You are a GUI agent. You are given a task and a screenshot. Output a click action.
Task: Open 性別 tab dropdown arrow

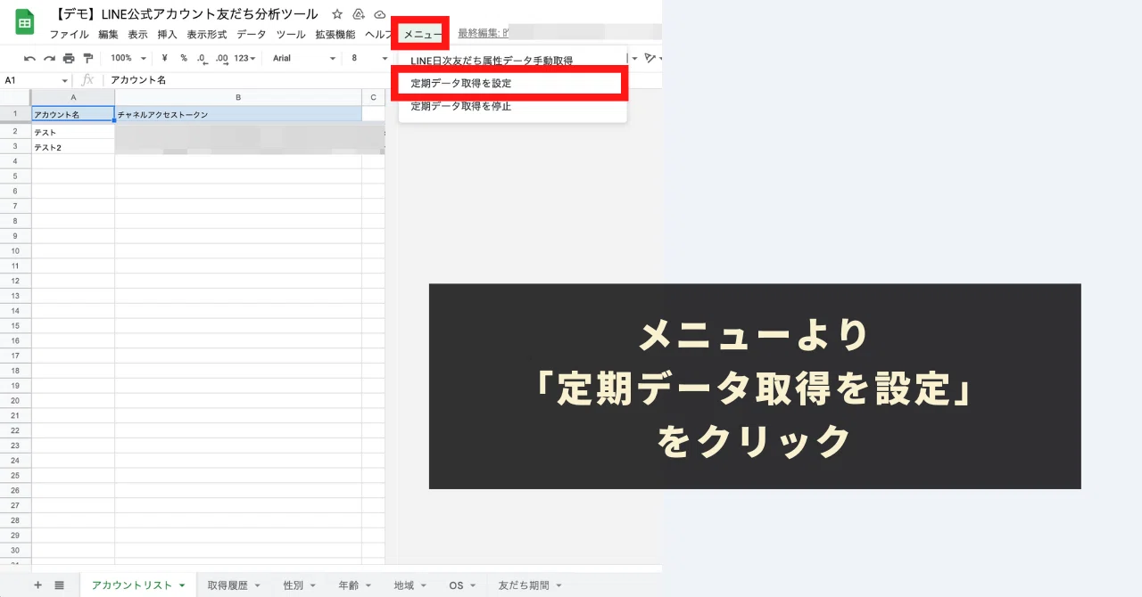(313, 585)
